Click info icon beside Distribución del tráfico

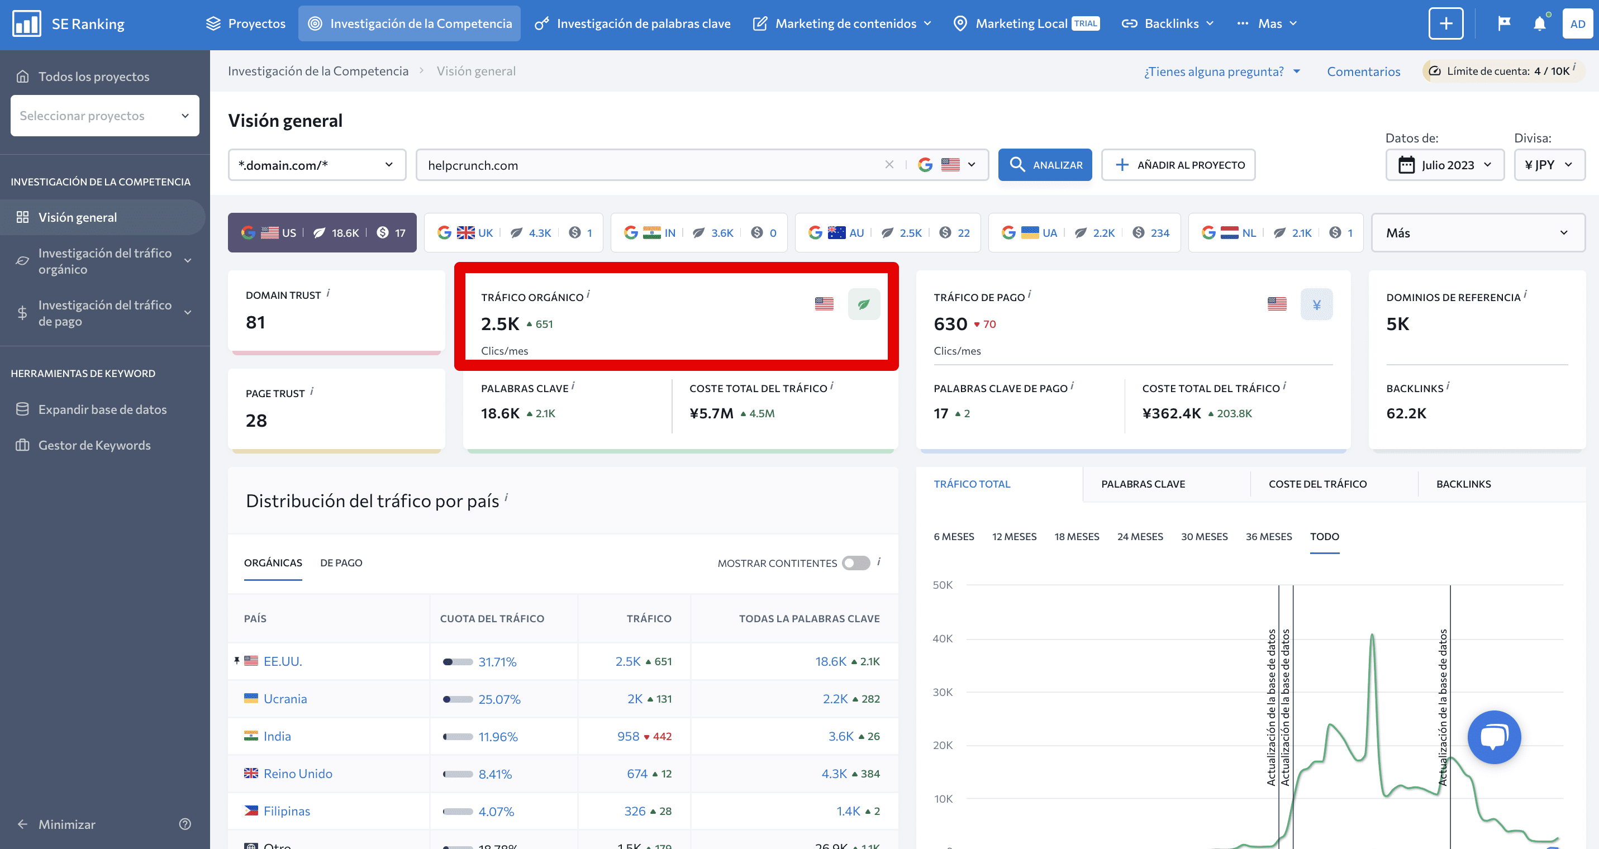tap(506, 497)
